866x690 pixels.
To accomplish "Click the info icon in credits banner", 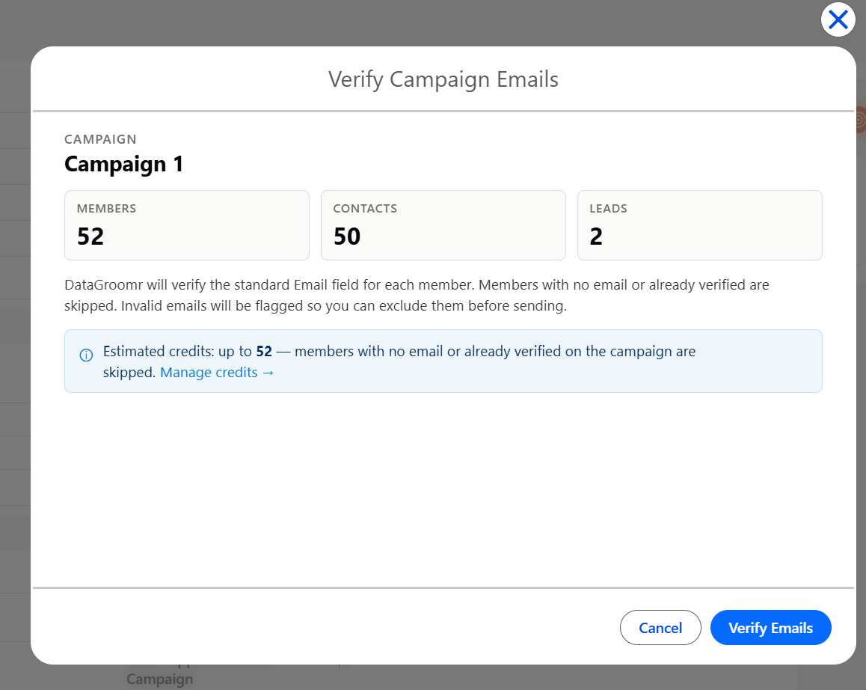I will tap(86, 355).
